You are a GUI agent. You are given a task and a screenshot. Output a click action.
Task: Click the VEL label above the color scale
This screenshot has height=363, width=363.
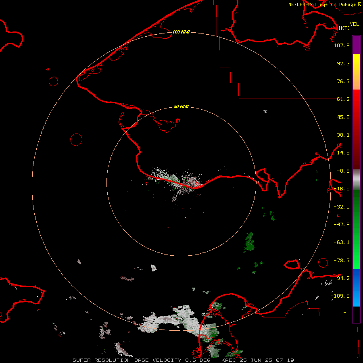point(355,24)
